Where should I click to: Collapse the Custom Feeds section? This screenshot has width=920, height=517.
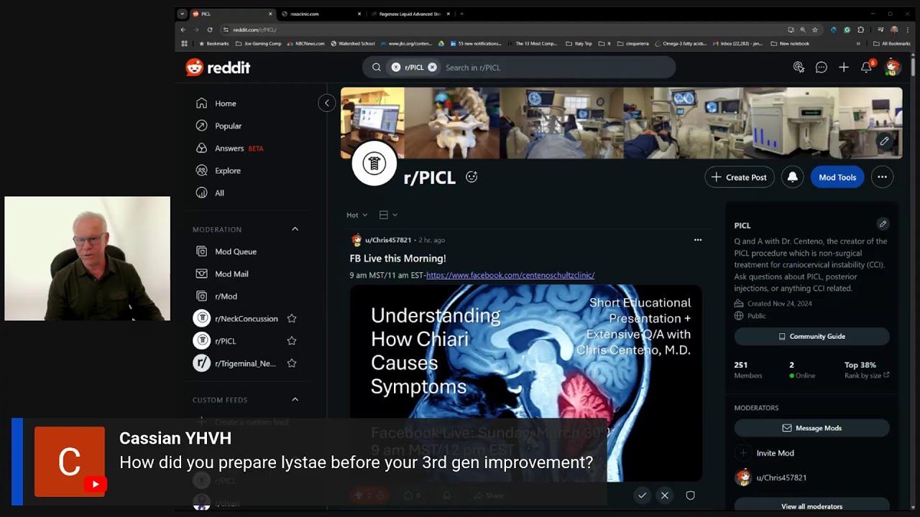295,399
